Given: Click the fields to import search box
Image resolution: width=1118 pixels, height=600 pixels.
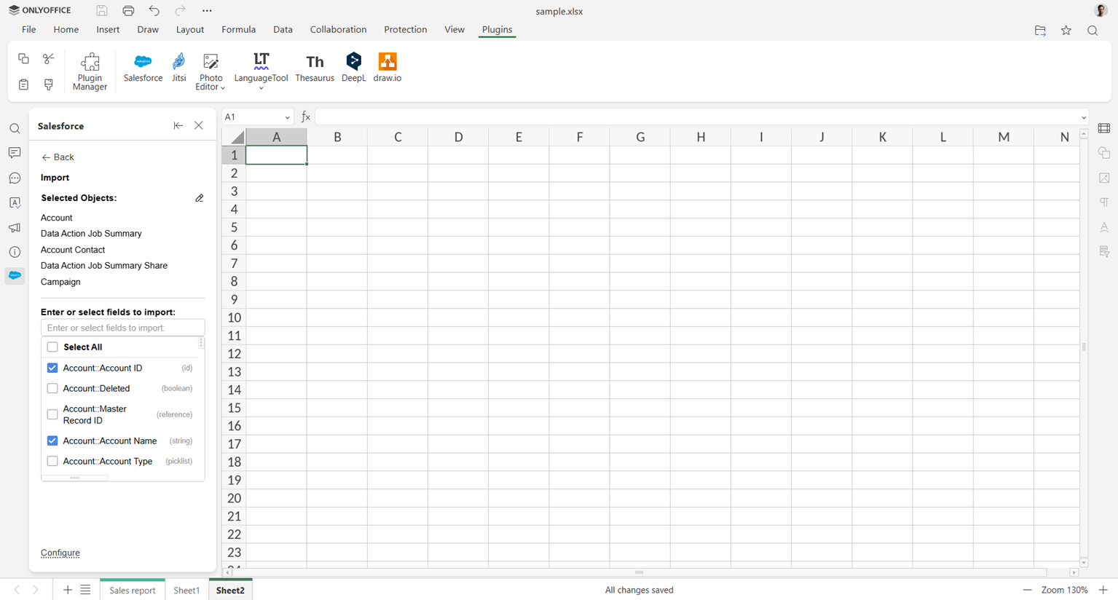Looking at the screenshot, I should (x=122, y=328).
